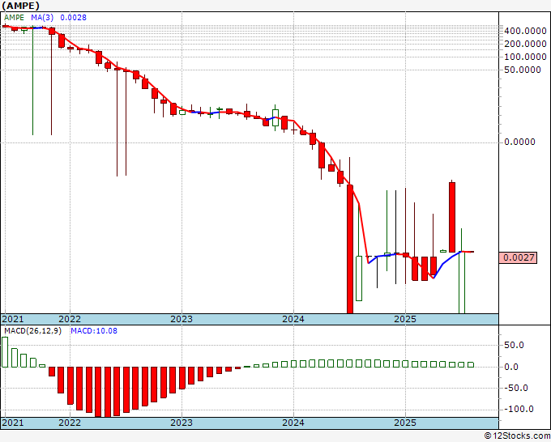Screen dimensions: 551x442
Task: Click the 50.0000 price axis label
Action: pos(523,70)
